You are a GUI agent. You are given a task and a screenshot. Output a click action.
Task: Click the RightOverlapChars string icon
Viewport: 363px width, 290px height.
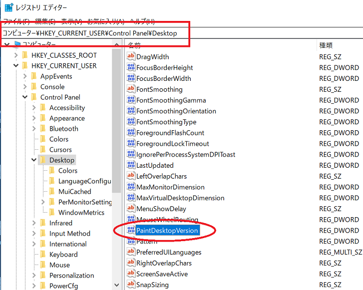131,263
